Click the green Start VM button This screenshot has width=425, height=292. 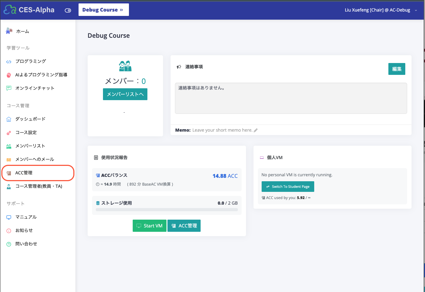pos(150,226)
